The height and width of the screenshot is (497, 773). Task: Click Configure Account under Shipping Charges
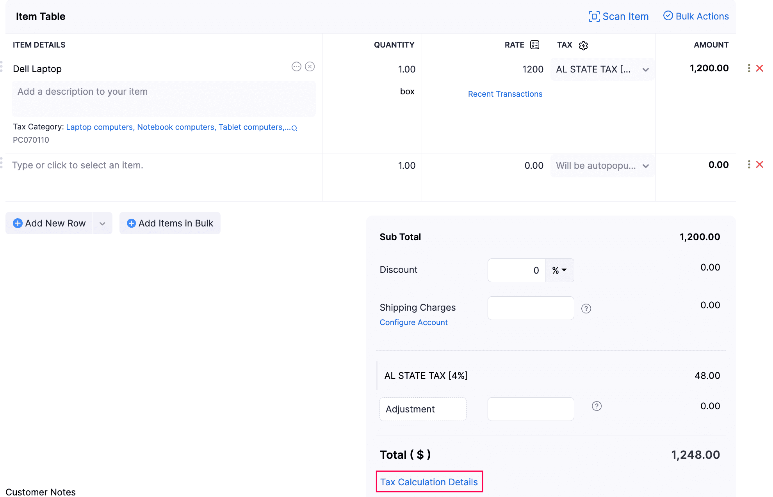pos(413,322)
